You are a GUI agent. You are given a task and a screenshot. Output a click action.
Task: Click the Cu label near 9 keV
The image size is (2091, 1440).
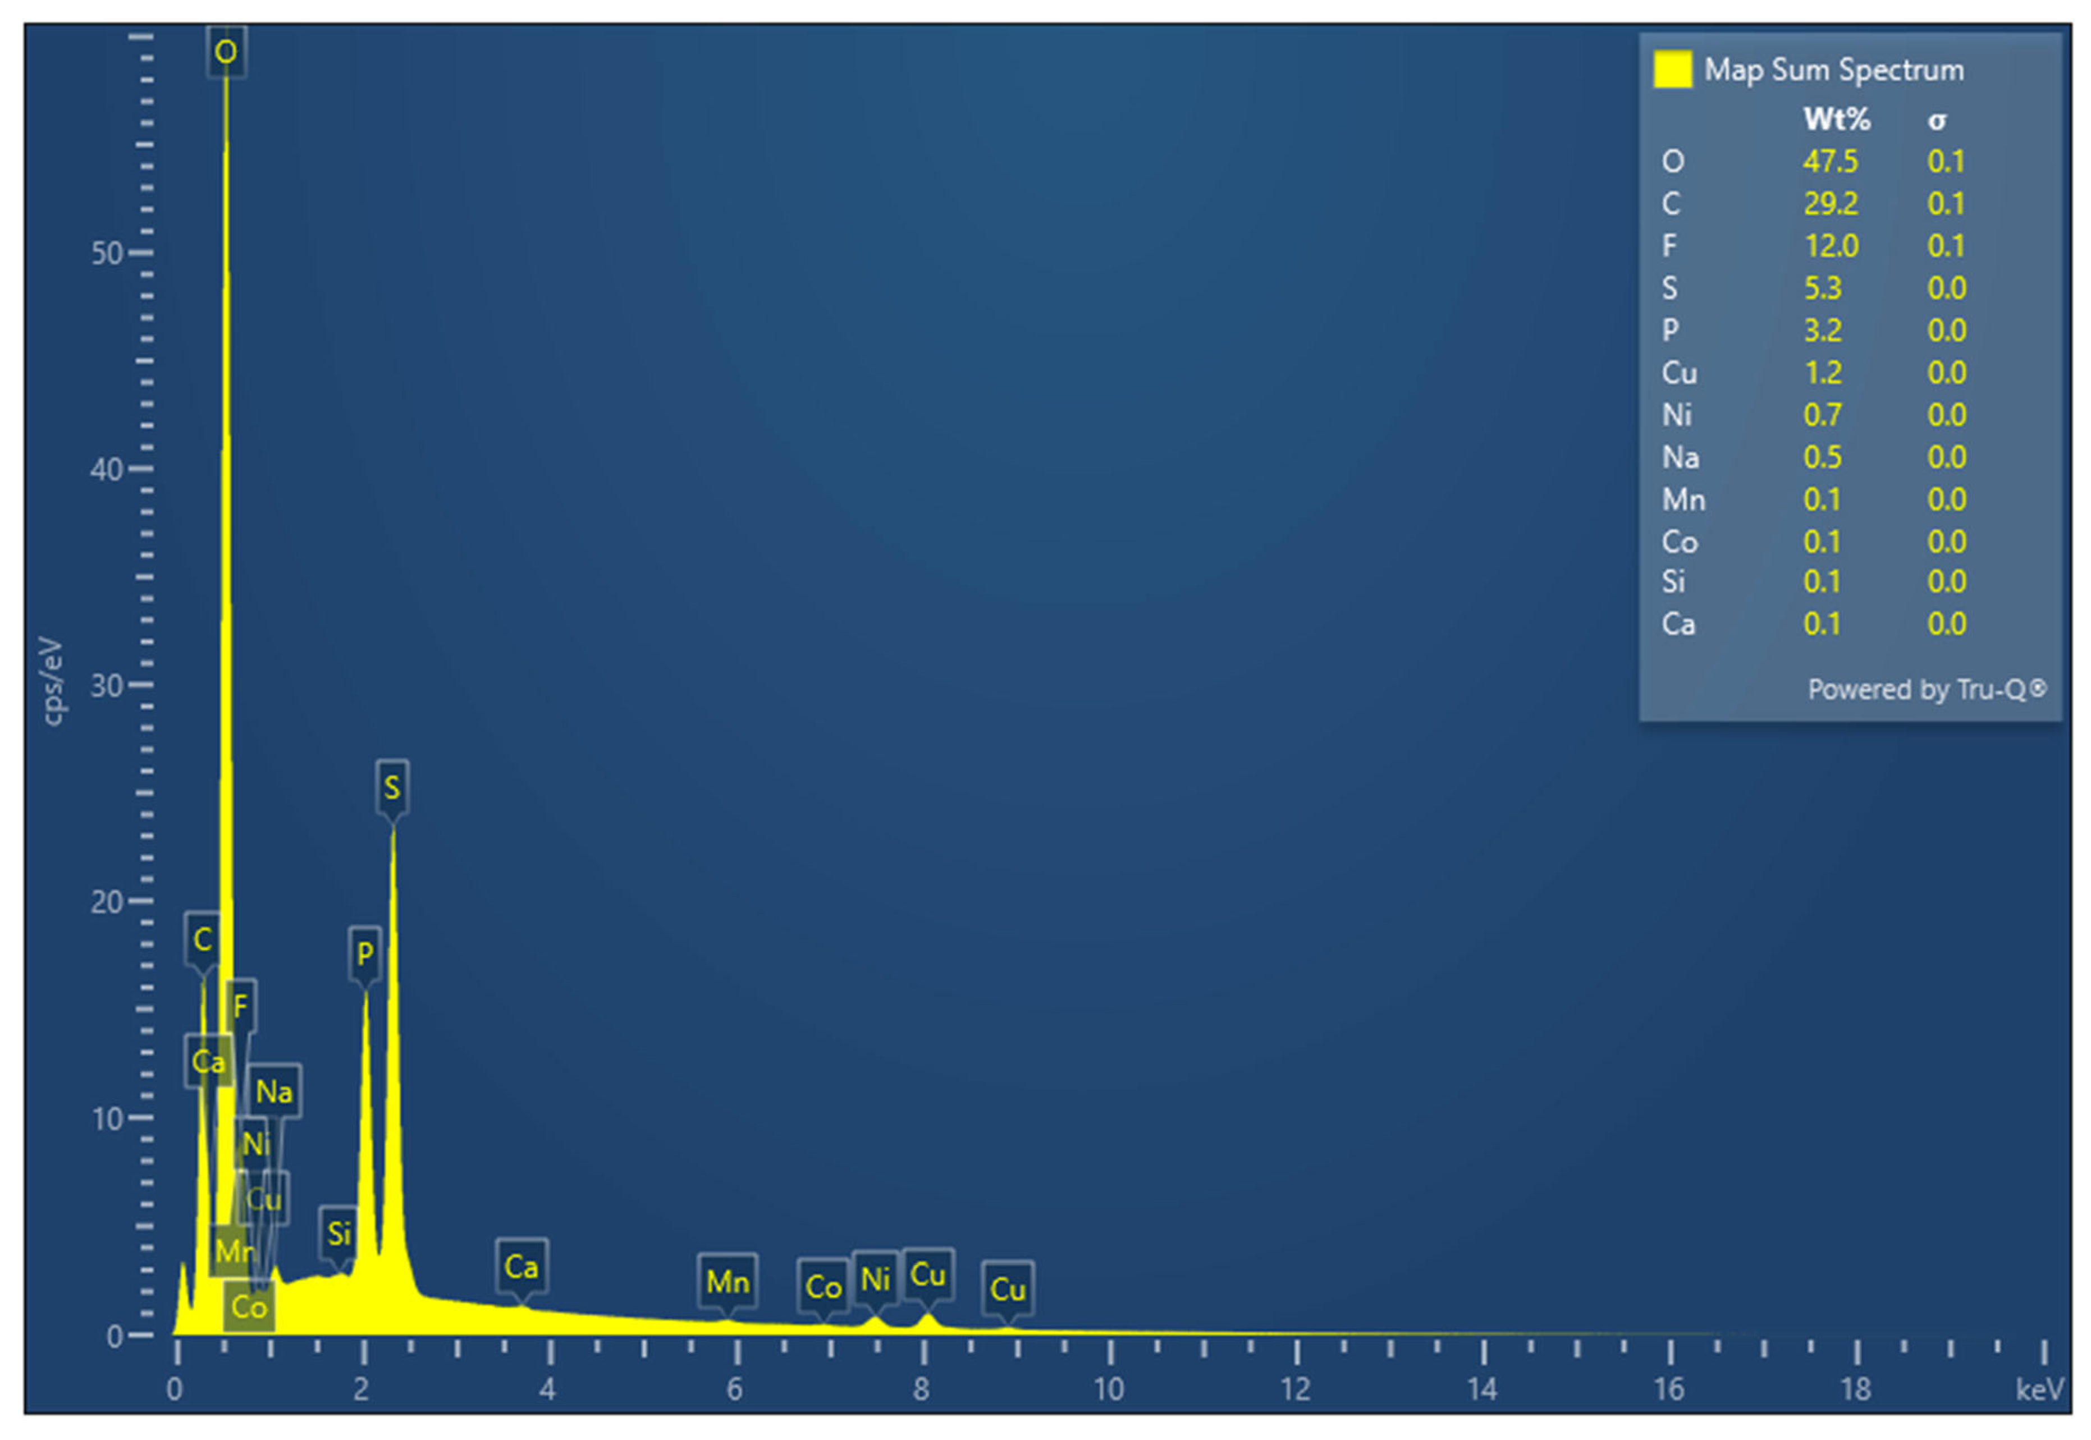coord(1007,1290)
